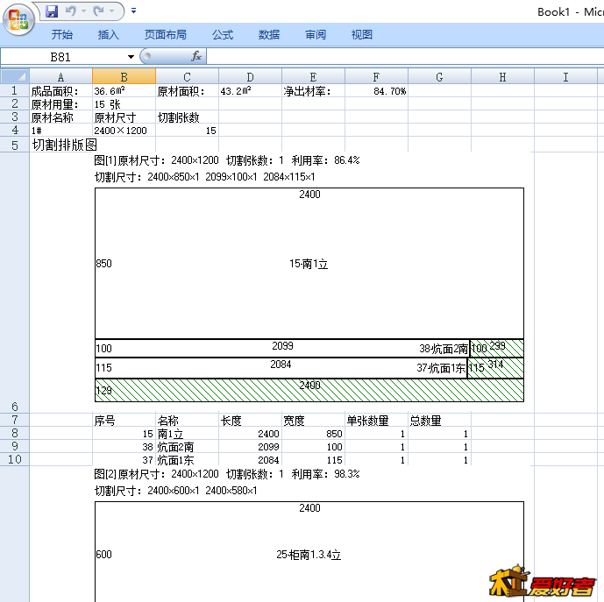Select column C header
Viewport: 604px width, 602px height.
coord(187,76)
